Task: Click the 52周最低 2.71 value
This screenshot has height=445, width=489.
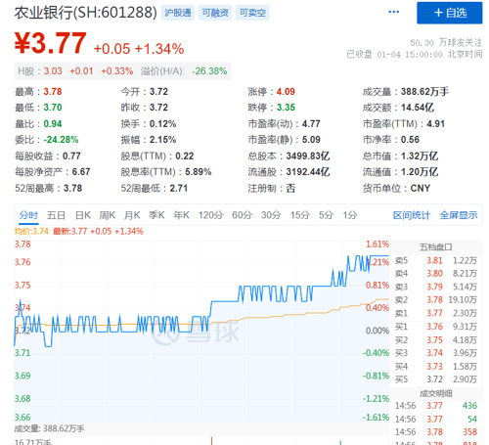Action: (179, 188)
